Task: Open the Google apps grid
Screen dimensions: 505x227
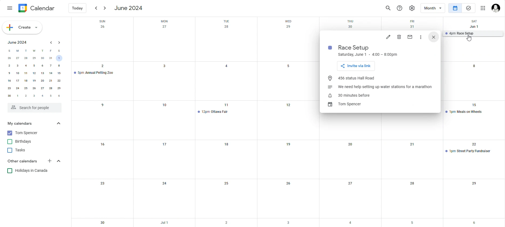Action: pyautogui.click(x=483, y=8)
